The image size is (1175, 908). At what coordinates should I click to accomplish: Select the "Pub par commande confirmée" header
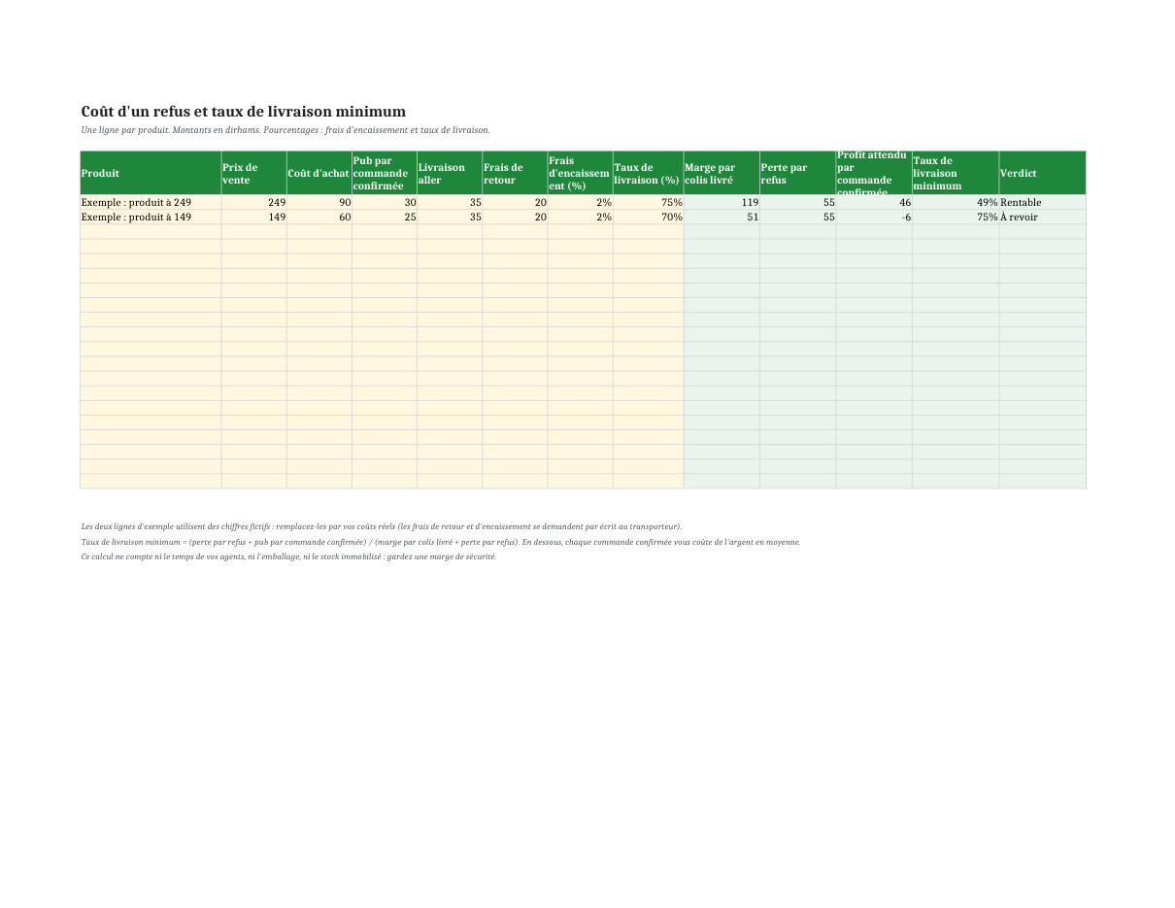click(385, 173)
